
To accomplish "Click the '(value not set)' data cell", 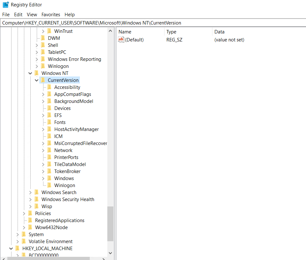I will pyautogui.click(x=229, y=40).
